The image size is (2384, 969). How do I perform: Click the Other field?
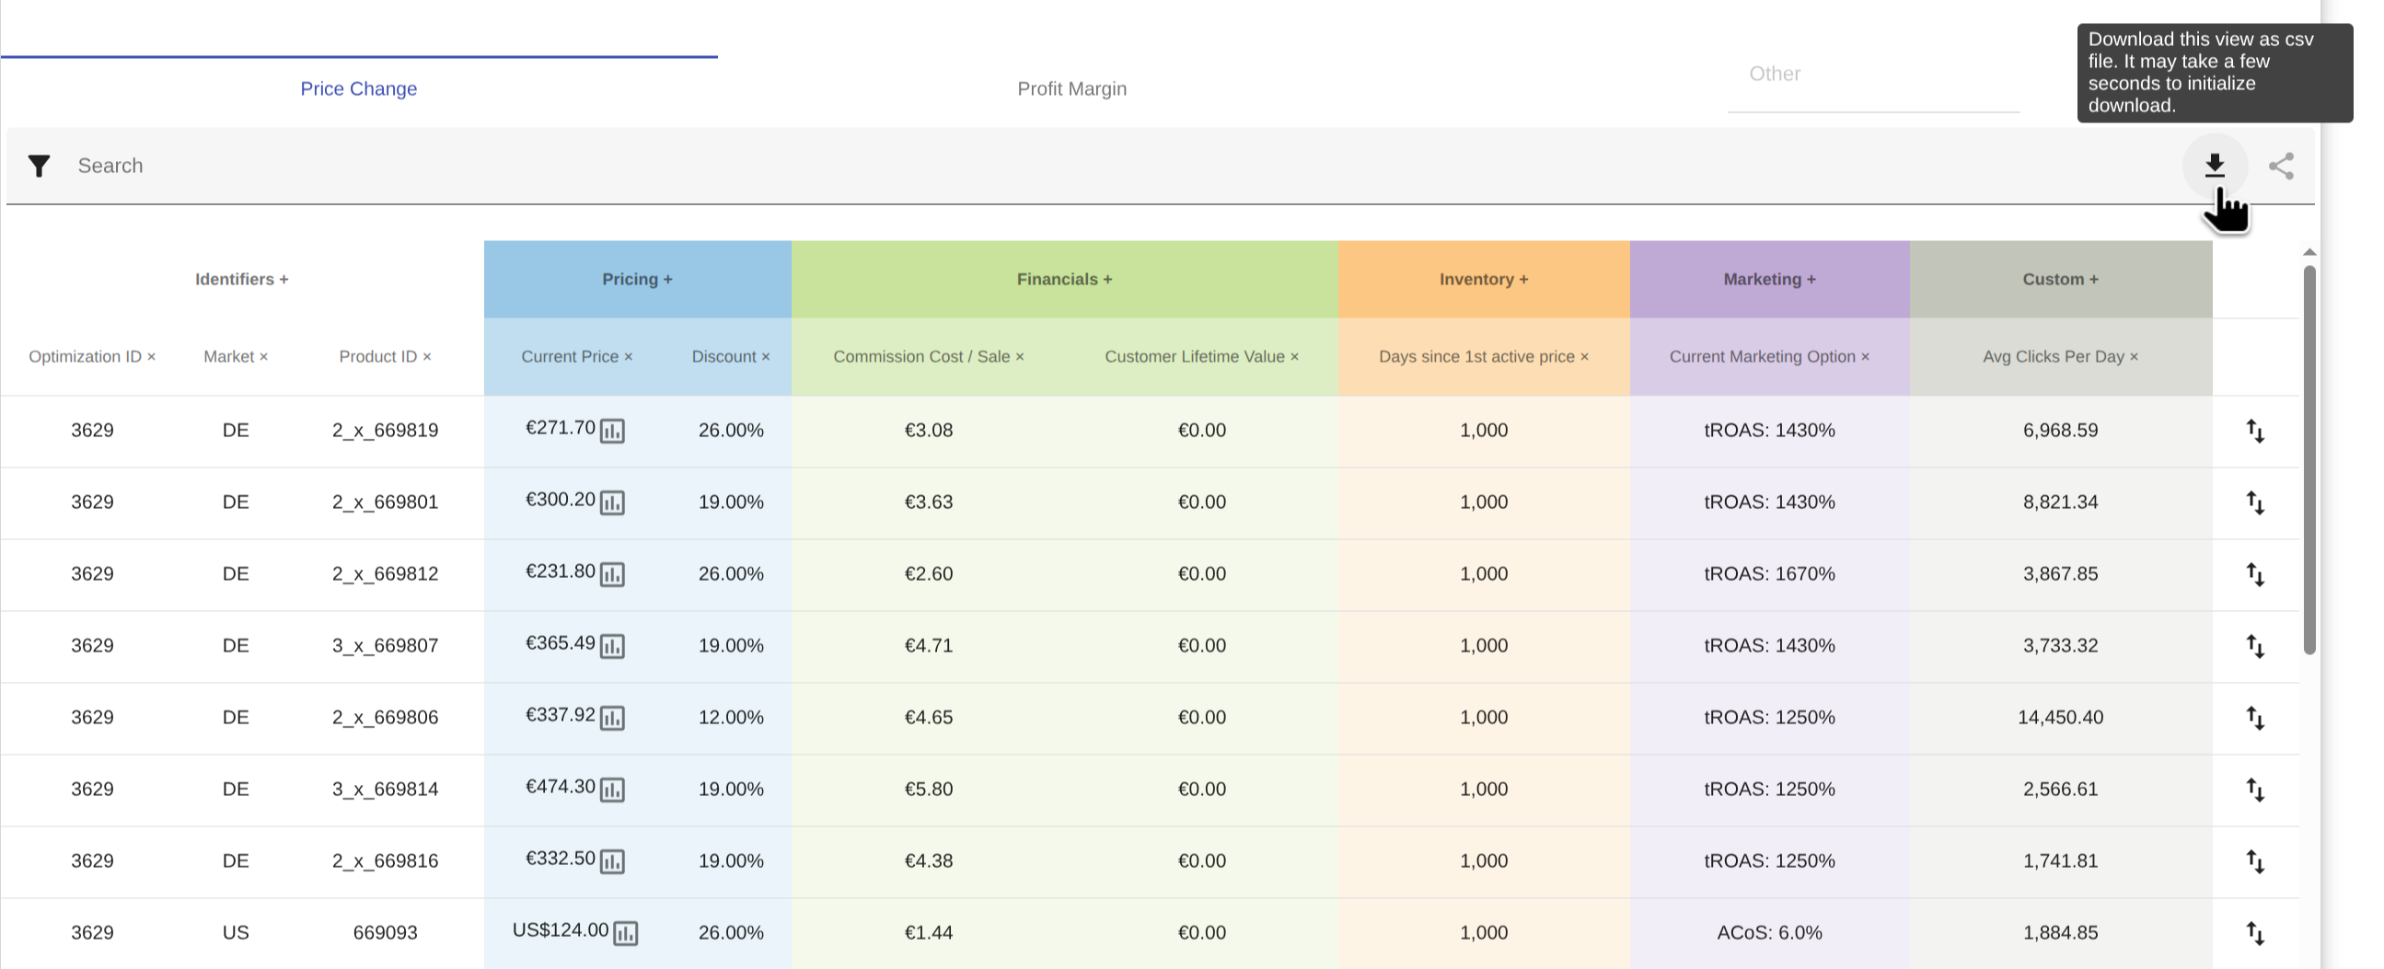[x=1873, y=74]
